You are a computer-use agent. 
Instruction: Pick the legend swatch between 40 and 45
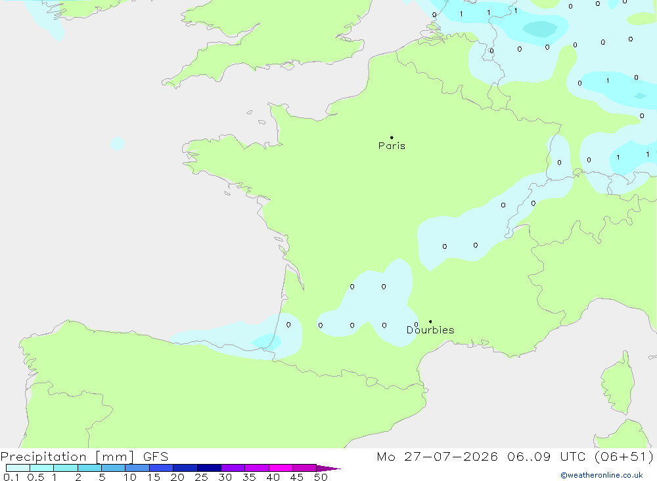pos(281,468)
